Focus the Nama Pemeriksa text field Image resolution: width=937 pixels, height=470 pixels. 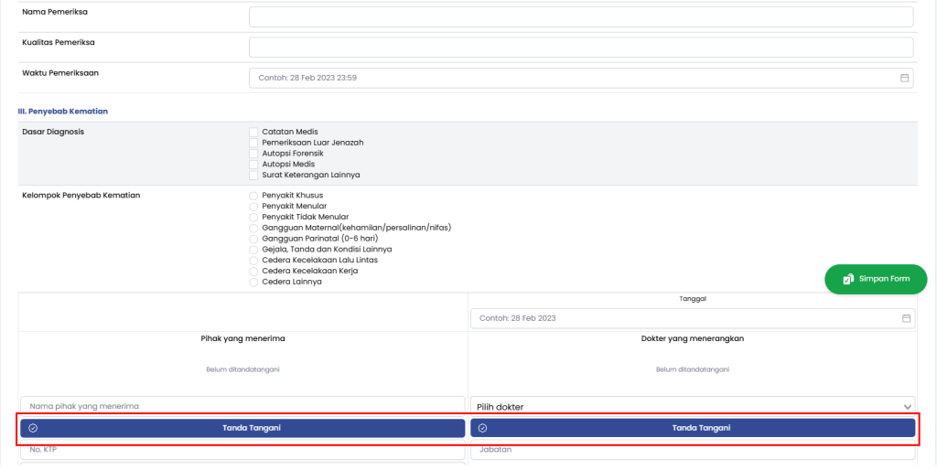click(581, 17)
